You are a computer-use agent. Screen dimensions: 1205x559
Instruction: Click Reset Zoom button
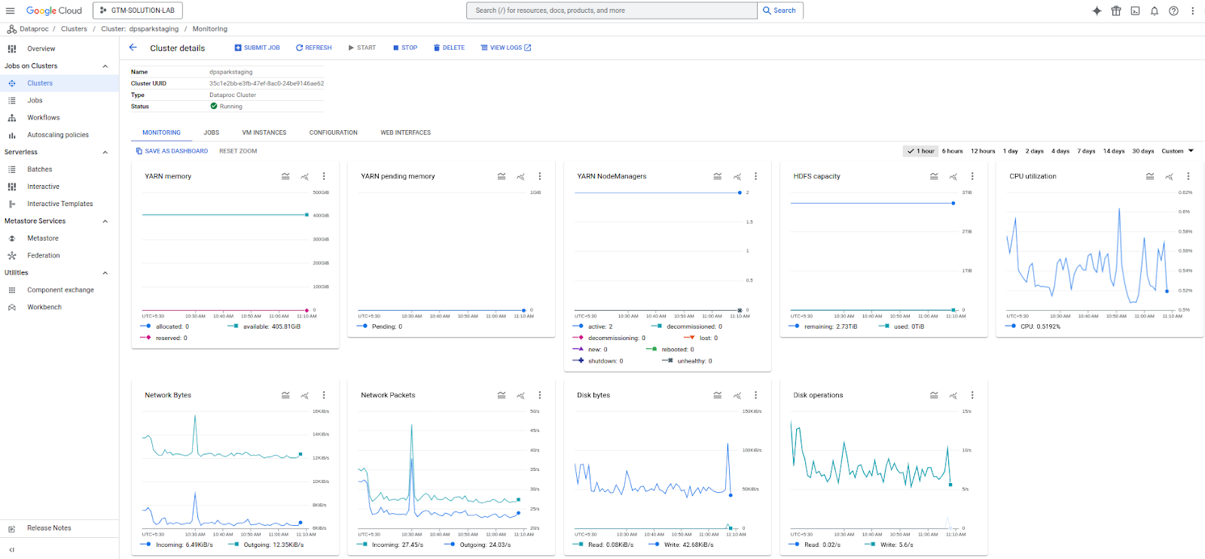(238, 151)
